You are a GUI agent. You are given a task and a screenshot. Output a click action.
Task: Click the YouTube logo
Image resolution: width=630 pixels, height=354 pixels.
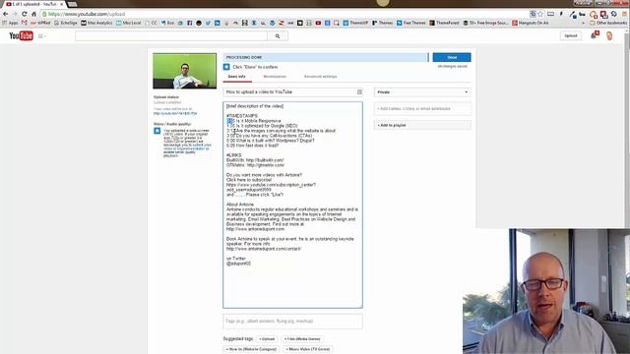(x=22, y=35)
